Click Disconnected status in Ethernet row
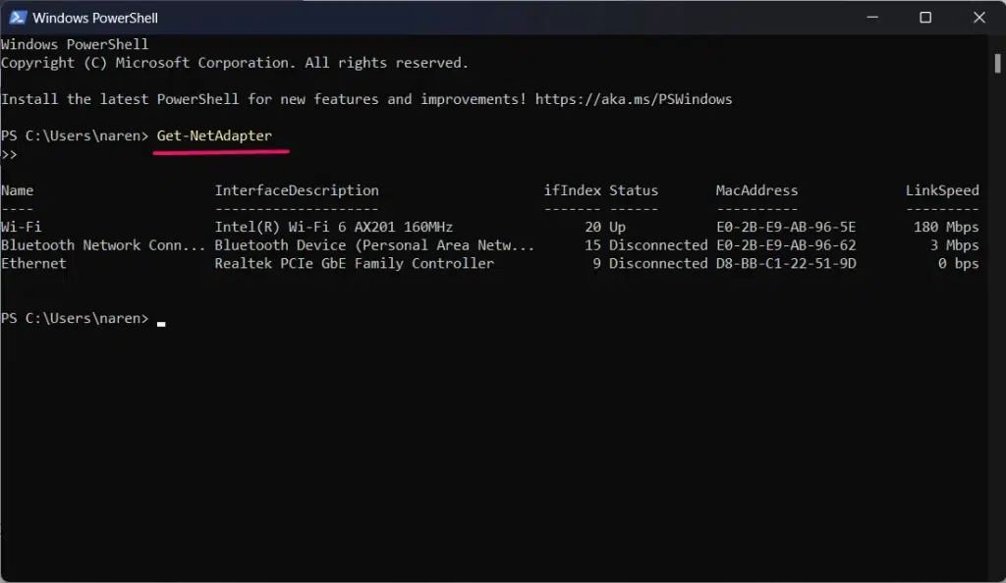The image size is (1006, 583). (658, 263)
